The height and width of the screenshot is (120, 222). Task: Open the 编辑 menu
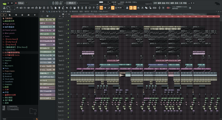[x=159, y=3]
